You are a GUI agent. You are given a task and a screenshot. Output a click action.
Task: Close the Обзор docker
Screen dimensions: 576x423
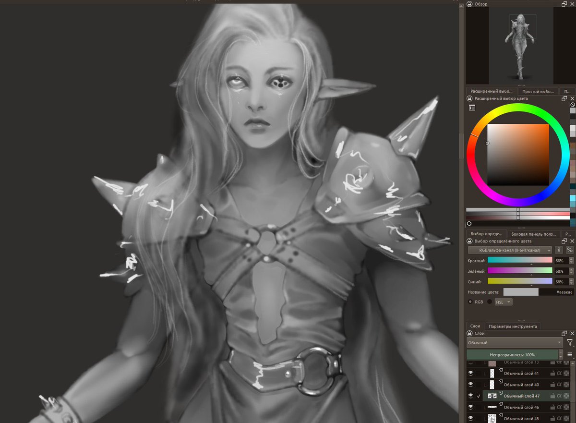pos(572,4)
